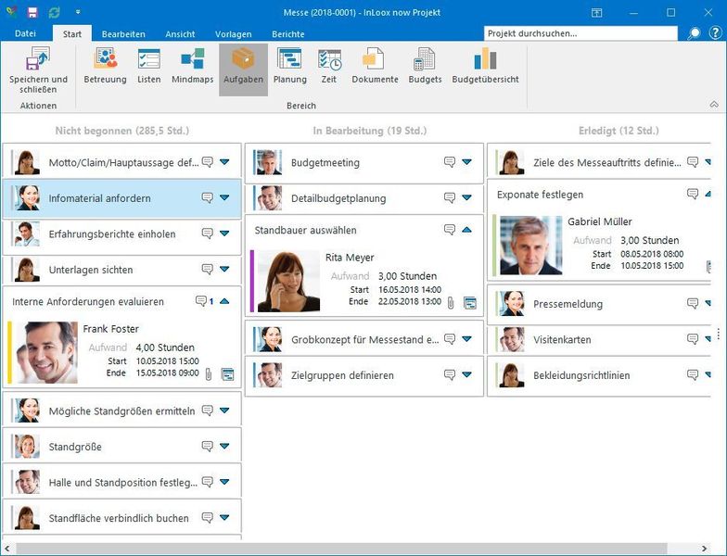This screenshot has width=727, height=556.
Task: Expand Standfläche verbindlich buchen card
Action: [x=224, y=517]
